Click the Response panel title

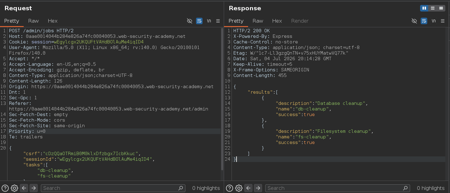(245, 8)
